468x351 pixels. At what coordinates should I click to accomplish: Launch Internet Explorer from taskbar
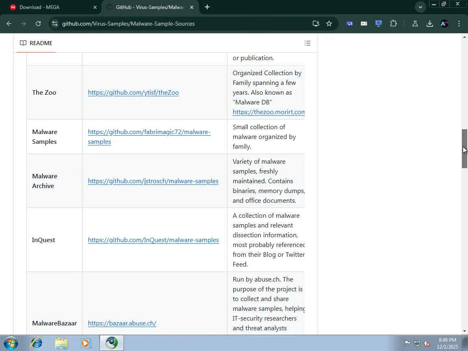(37, 343)
